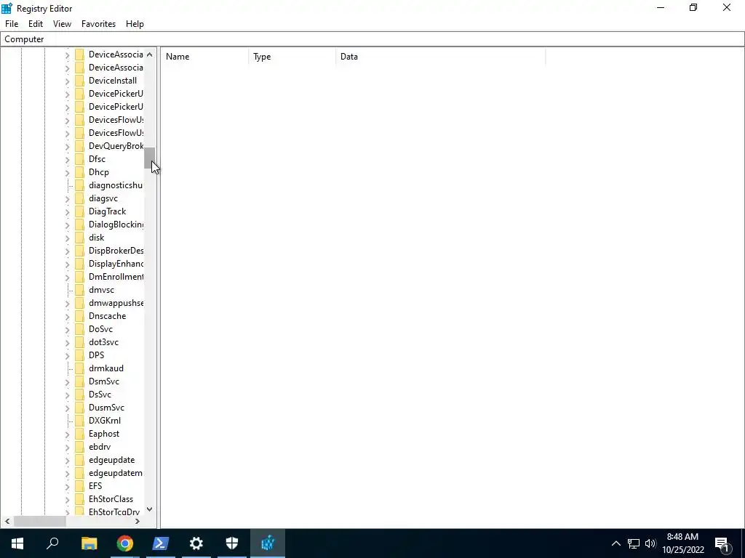Viewport: 745px width, 558px height.
Task: Select the diagsvc folder icon
Action: coord(80,198)
